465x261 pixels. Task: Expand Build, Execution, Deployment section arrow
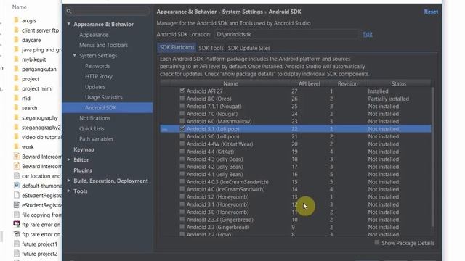tap(69, 181)
